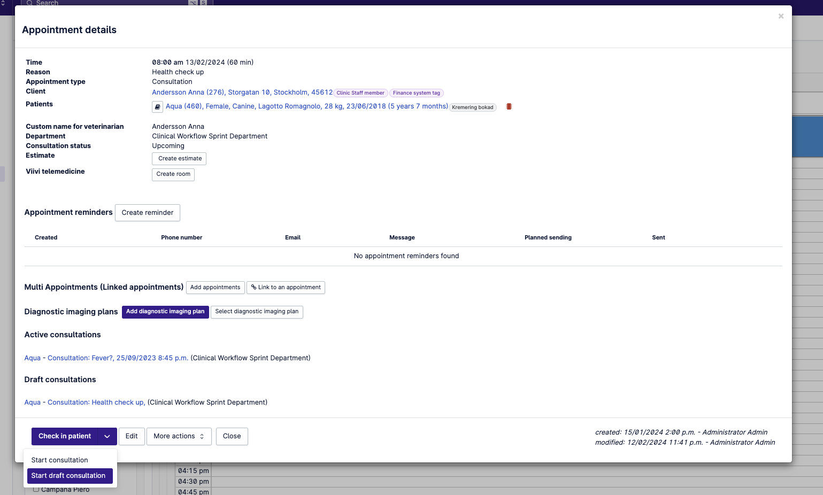Click Create room for Viivi telemedicine
Viewport: 823px width, 495px height.
pyautogui.click(x=173, y=174)
